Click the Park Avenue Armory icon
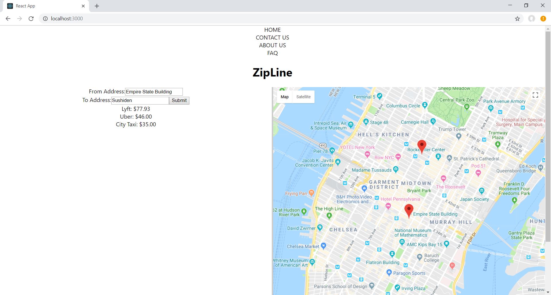 click(x=491, y=108)
